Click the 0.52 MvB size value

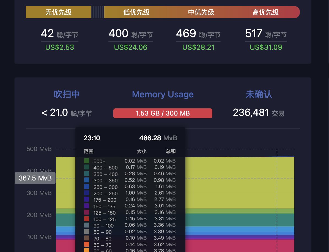click(x=136, y=180)
